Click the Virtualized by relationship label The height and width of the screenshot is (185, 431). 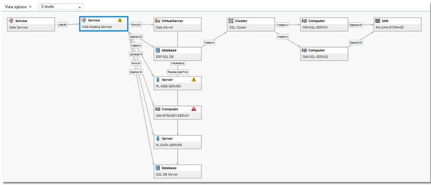click(x=178, y=63)
